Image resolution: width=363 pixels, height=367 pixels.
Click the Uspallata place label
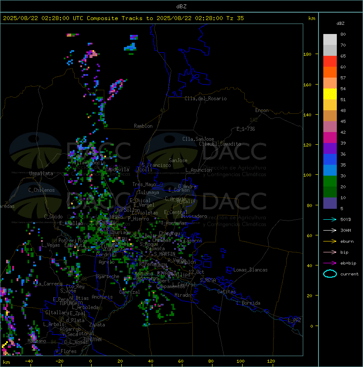coord(41,173)
